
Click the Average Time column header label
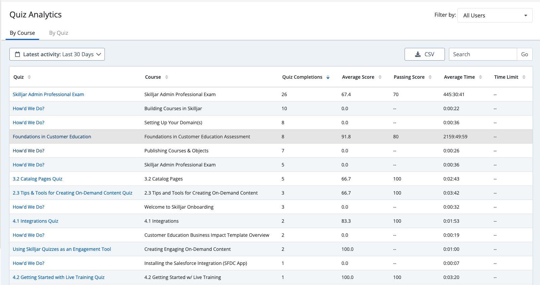459,77
